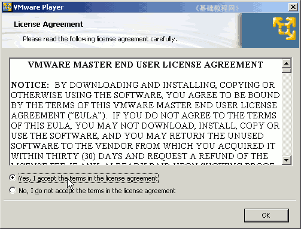This screenshot has height=229, width=301.
Task: Click the VMware Player title bar icon
Action: [7, 7]
